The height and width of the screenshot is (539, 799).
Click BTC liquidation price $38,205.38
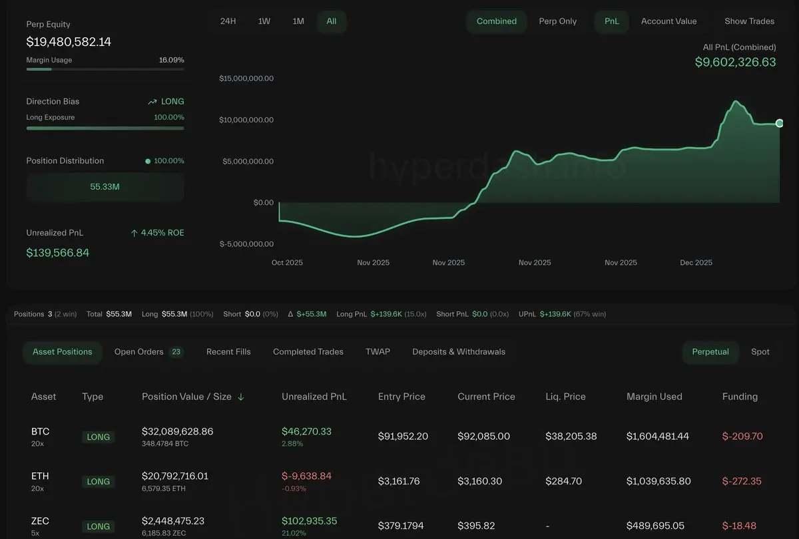pos(571,437)
